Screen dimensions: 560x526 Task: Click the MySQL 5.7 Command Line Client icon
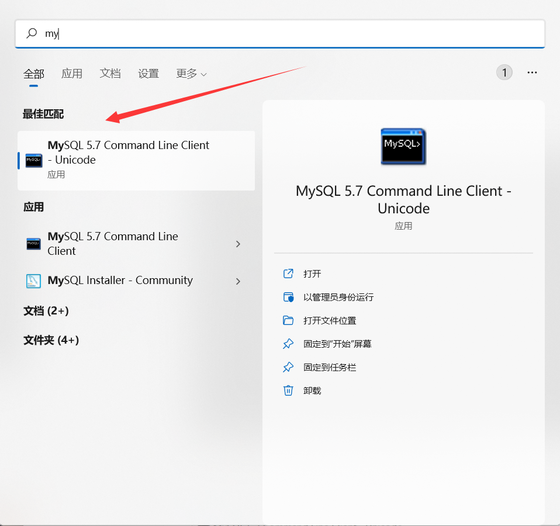(33, 244)
